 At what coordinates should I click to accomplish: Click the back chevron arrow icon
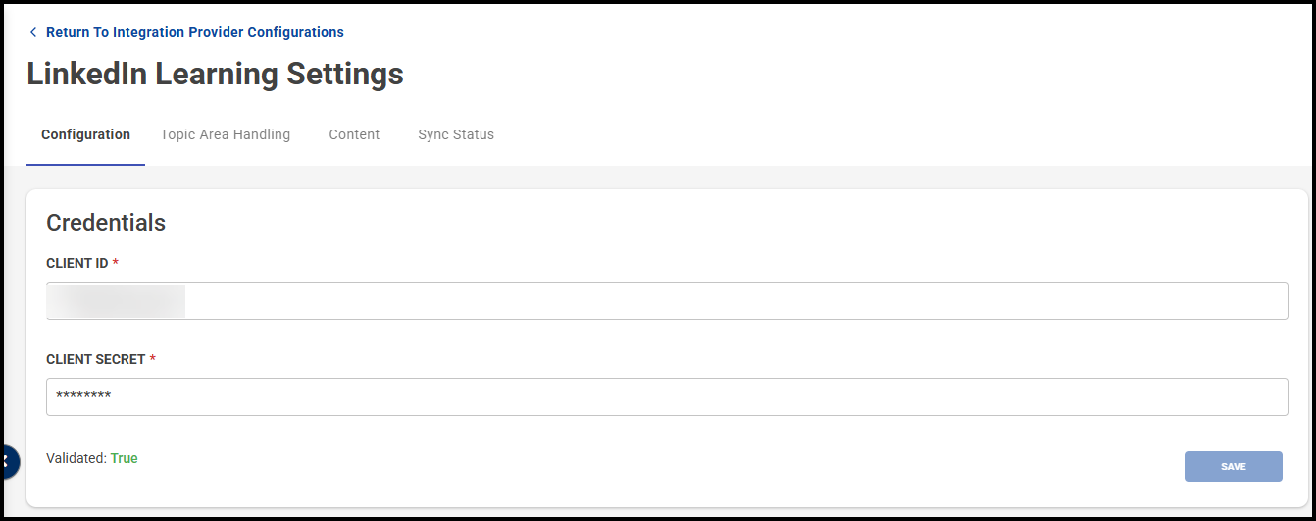(x=33, y=32)
